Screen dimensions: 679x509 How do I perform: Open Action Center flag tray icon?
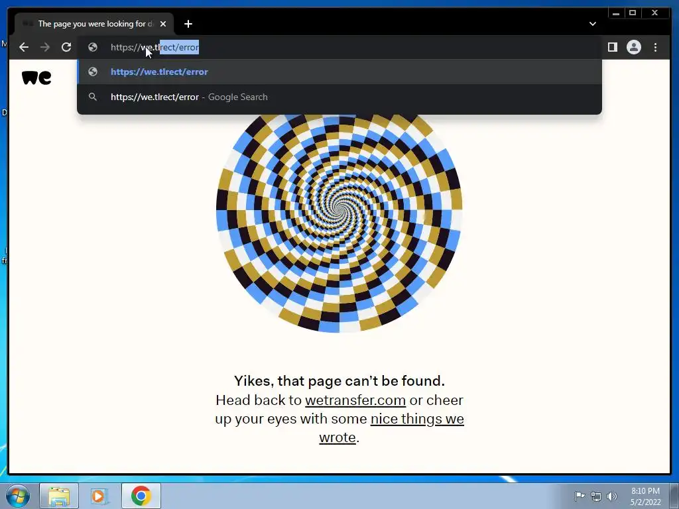tap(580, 496)
